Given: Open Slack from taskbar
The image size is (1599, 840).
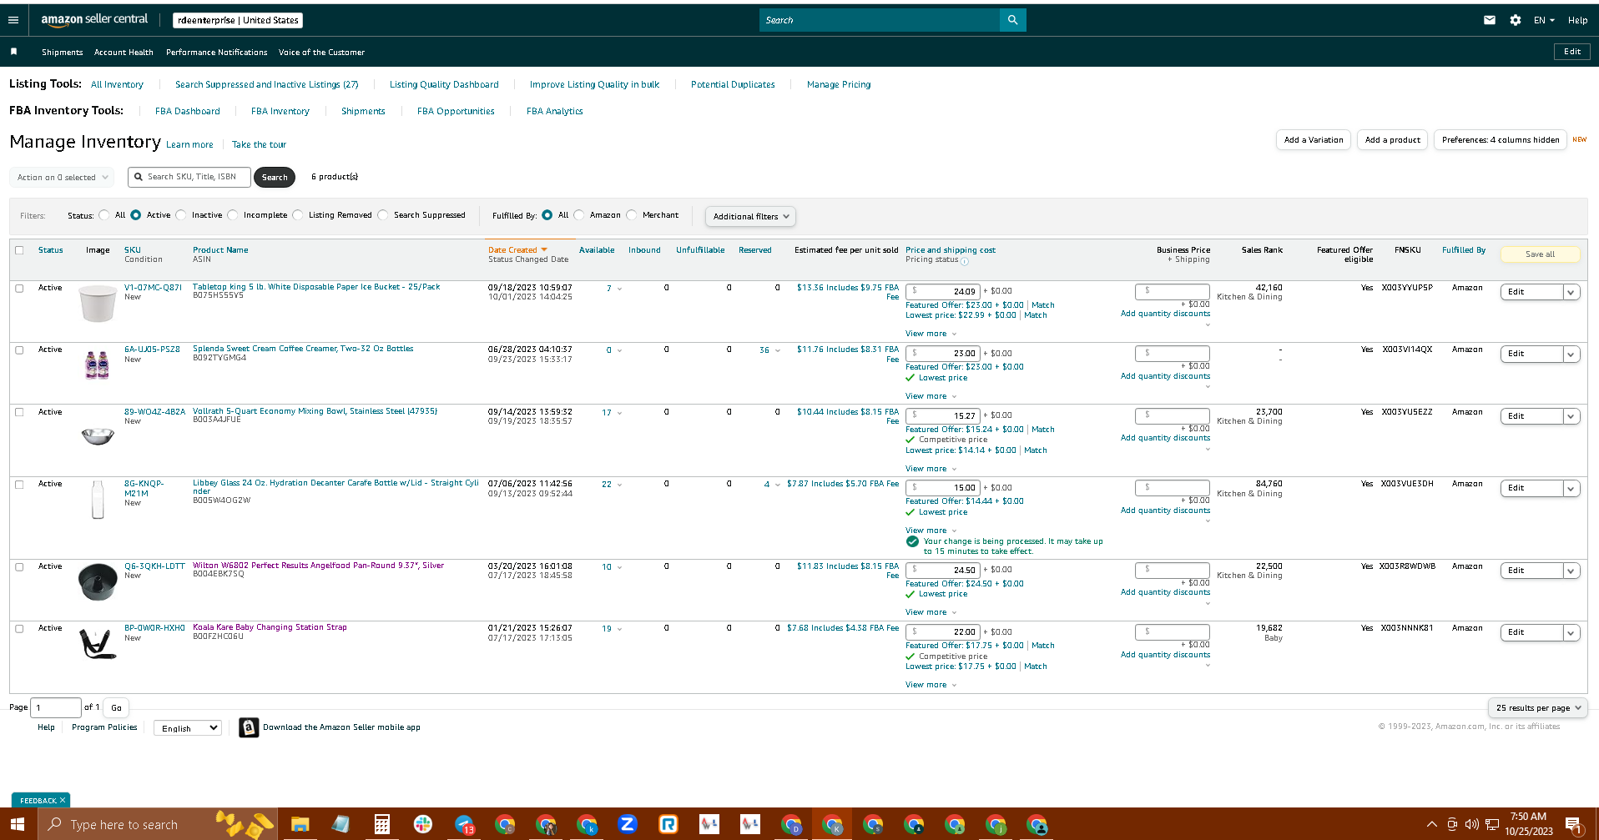Looking at the screenshot, I should pos(422,824).
